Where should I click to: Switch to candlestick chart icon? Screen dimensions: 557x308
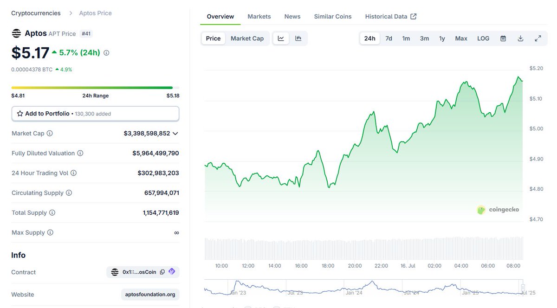298,38
